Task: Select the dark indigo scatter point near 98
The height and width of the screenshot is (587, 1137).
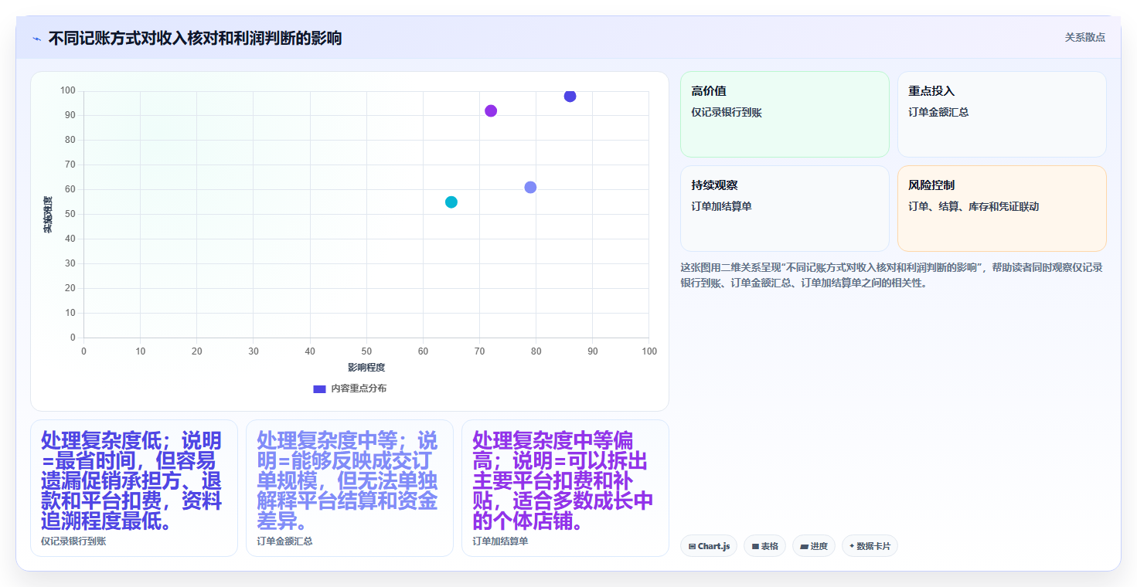Action: pyautogui.click(x=570, y=96)
